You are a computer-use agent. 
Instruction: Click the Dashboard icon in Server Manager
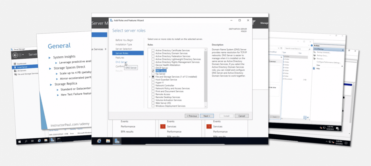[15, 64]
